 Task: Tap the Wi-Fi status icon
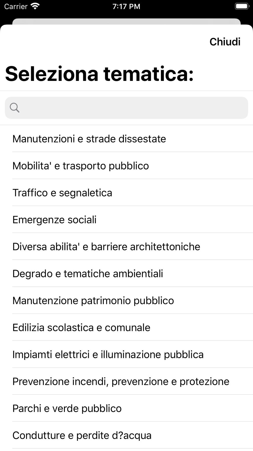point(35,6)
